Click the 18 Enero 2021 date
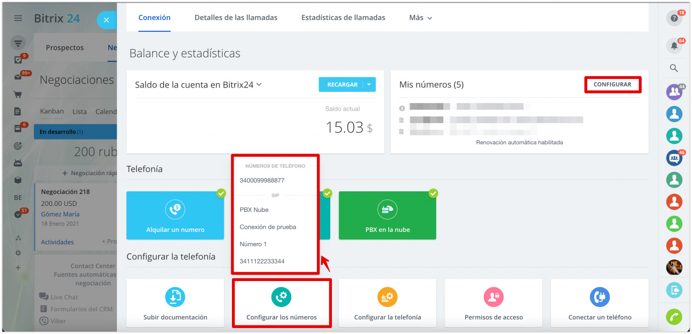692x334 pixels. [60, 224]
